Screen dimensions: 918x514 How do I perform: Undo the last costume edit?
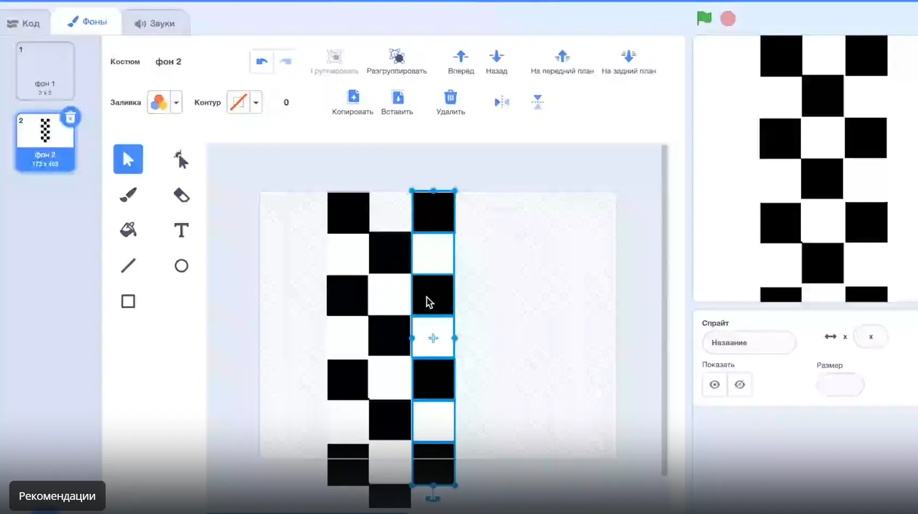point(262,62)
